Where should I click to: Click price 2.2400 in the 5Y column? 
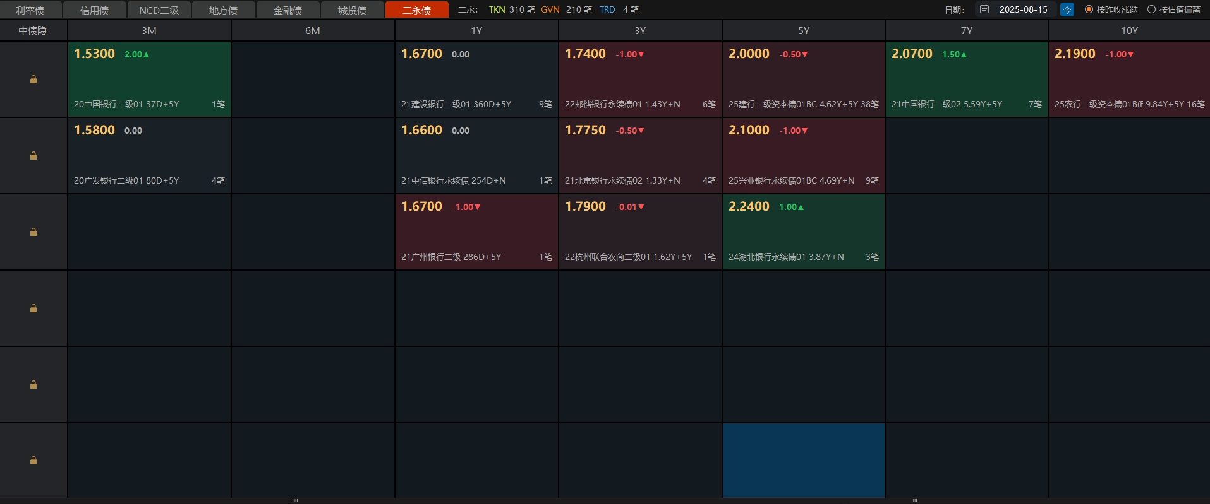click(749, 207)
